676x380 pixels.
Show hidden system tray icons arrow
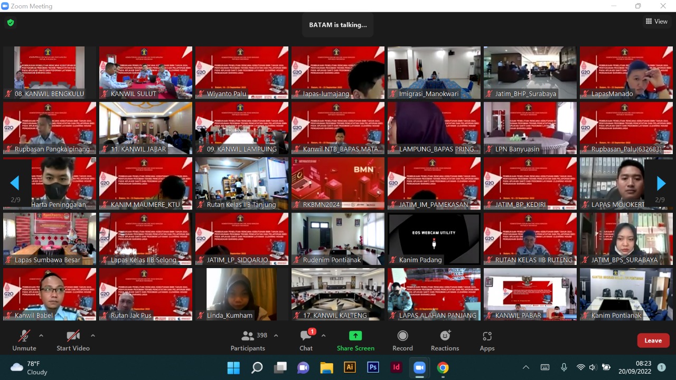pyautogui.click(x=525, y=367)
